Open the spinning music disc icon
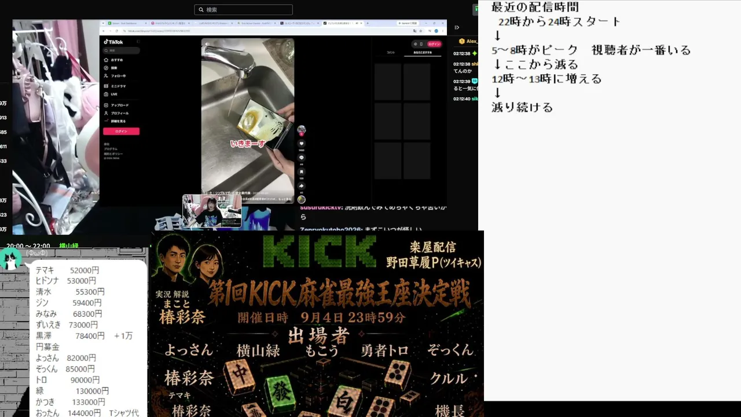Viewport: 741px width, 417px height. tap(301, 200)
